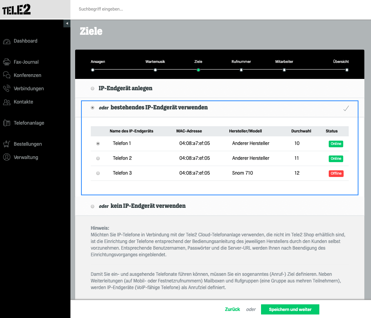Viewport: 371px width, 318px height.
Task: Click the Zurück link
Action: (232, 309)
